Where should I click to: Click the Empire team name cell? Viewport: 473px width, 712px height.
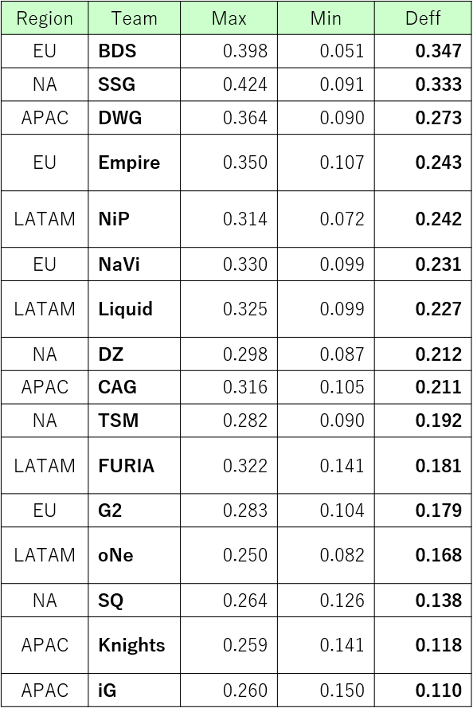click(135, 162)
